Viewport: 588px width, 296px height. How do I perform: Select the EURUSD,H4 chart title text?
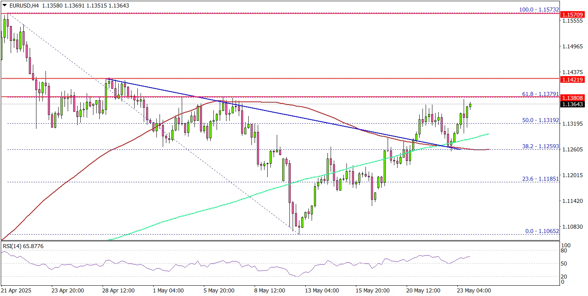coord(21,6)
